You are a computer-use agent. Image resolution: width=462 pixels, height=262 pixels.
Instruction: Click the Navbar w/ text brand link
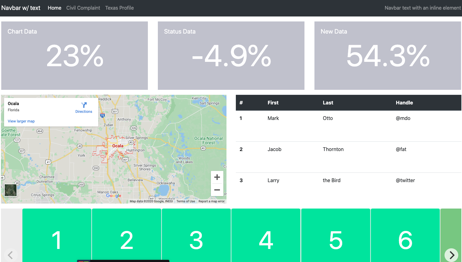21,8
